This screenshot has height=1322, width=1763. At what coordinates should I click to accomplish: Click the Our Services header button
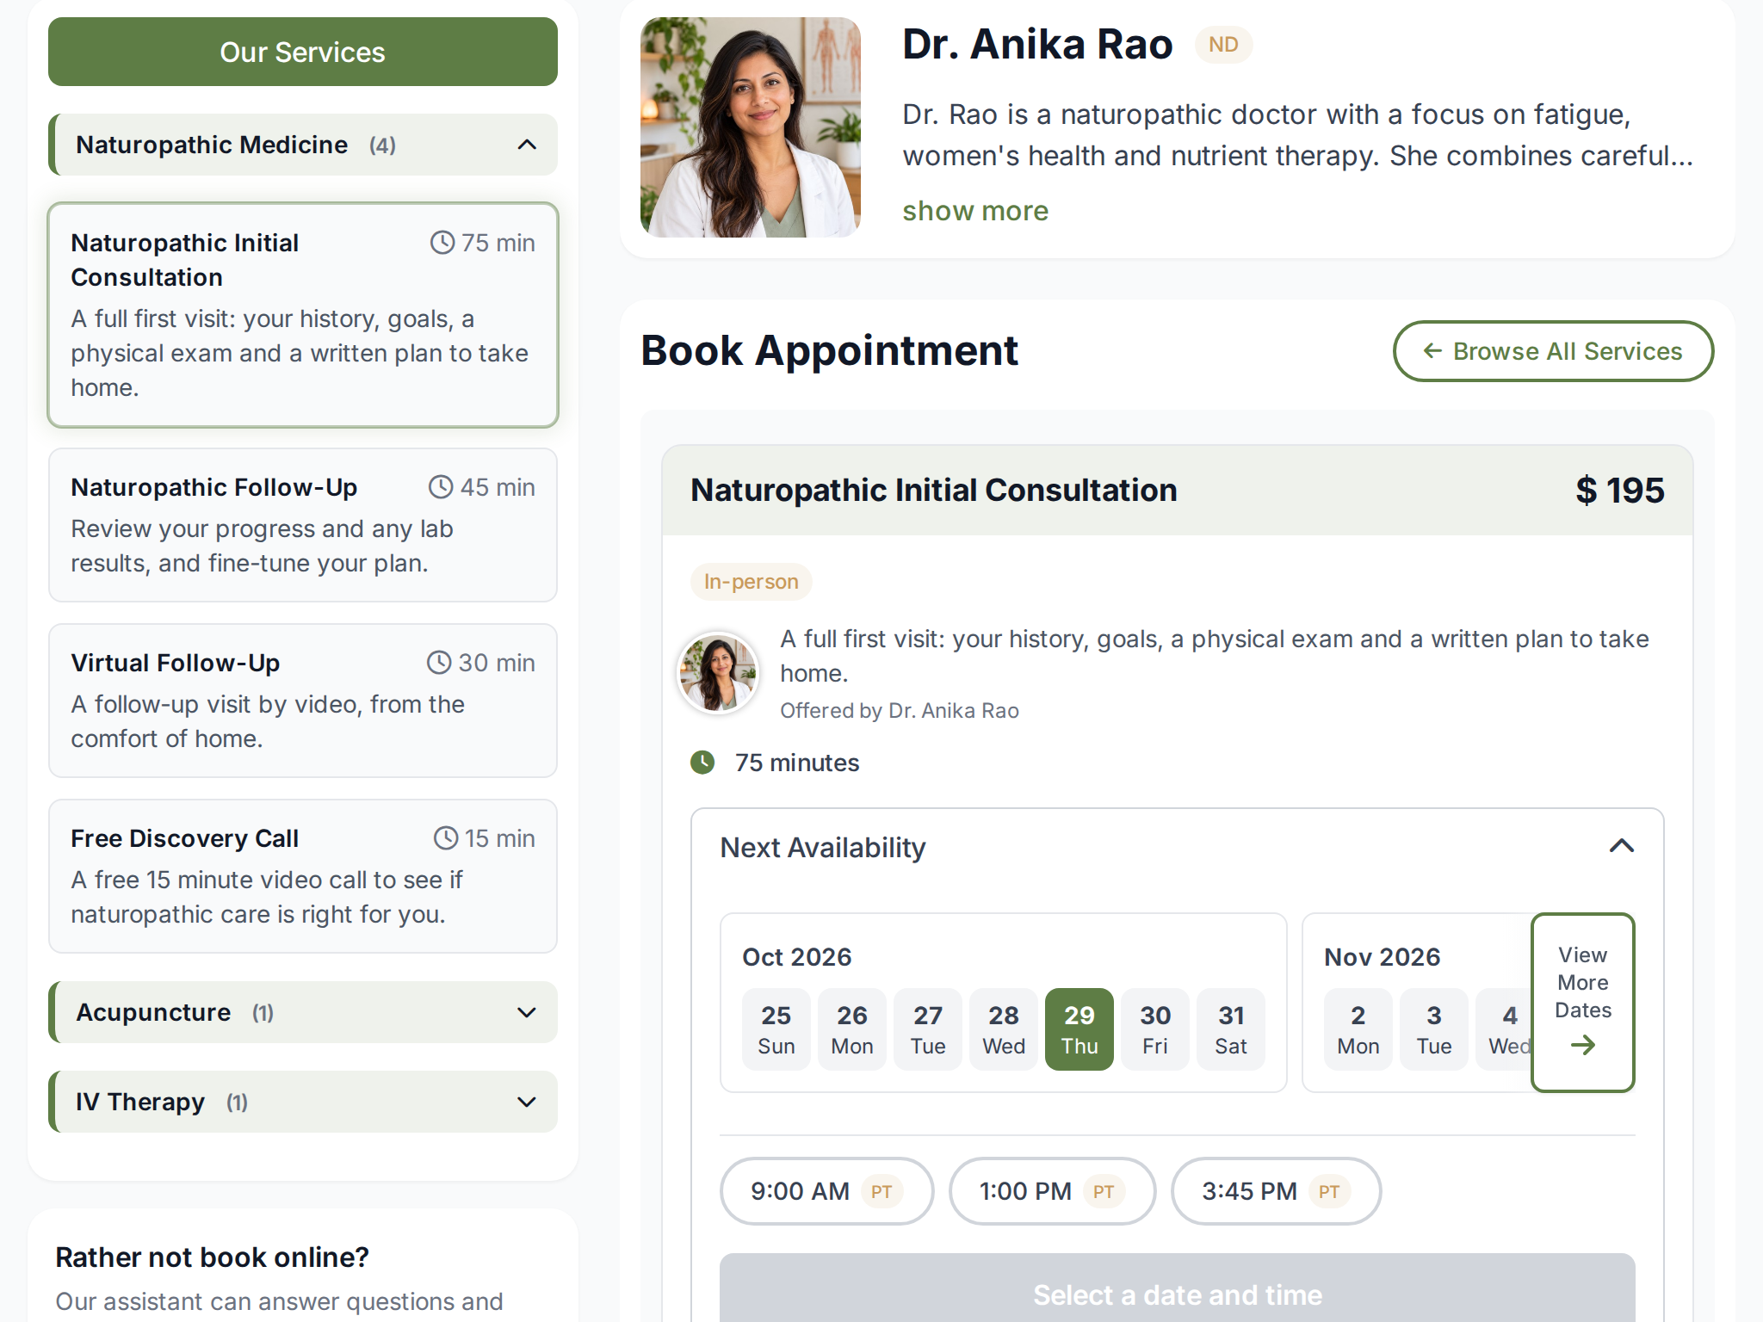pyautogui.click(x=303, y=52)
